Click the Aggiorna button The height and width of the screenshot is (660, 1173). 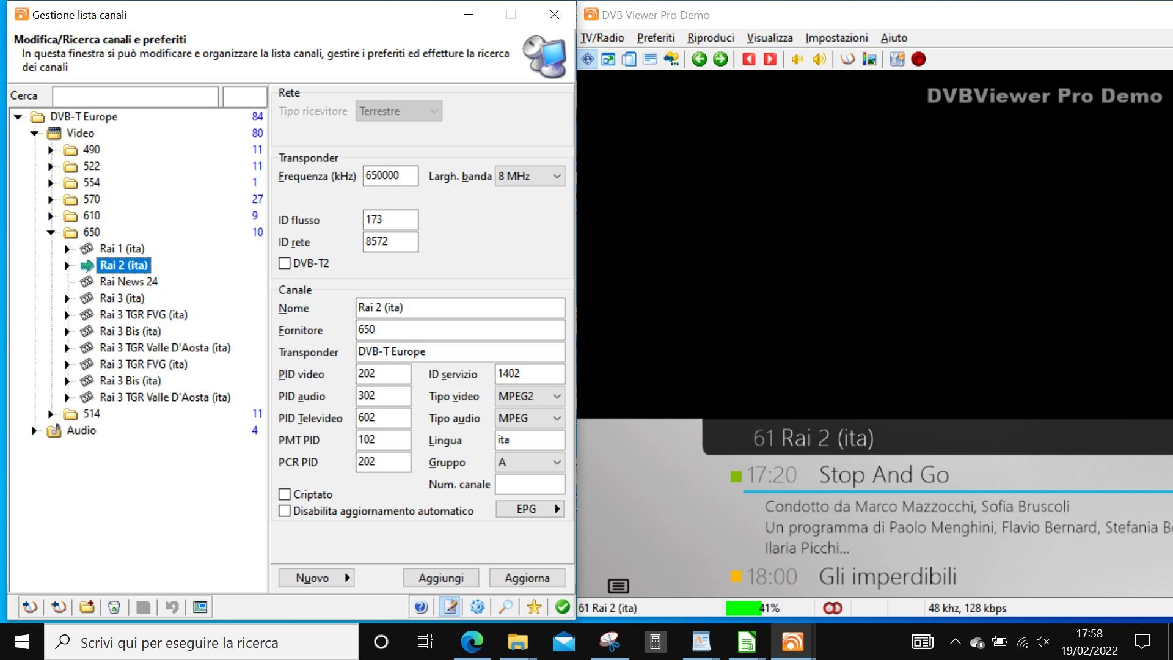tap(527, 577)
